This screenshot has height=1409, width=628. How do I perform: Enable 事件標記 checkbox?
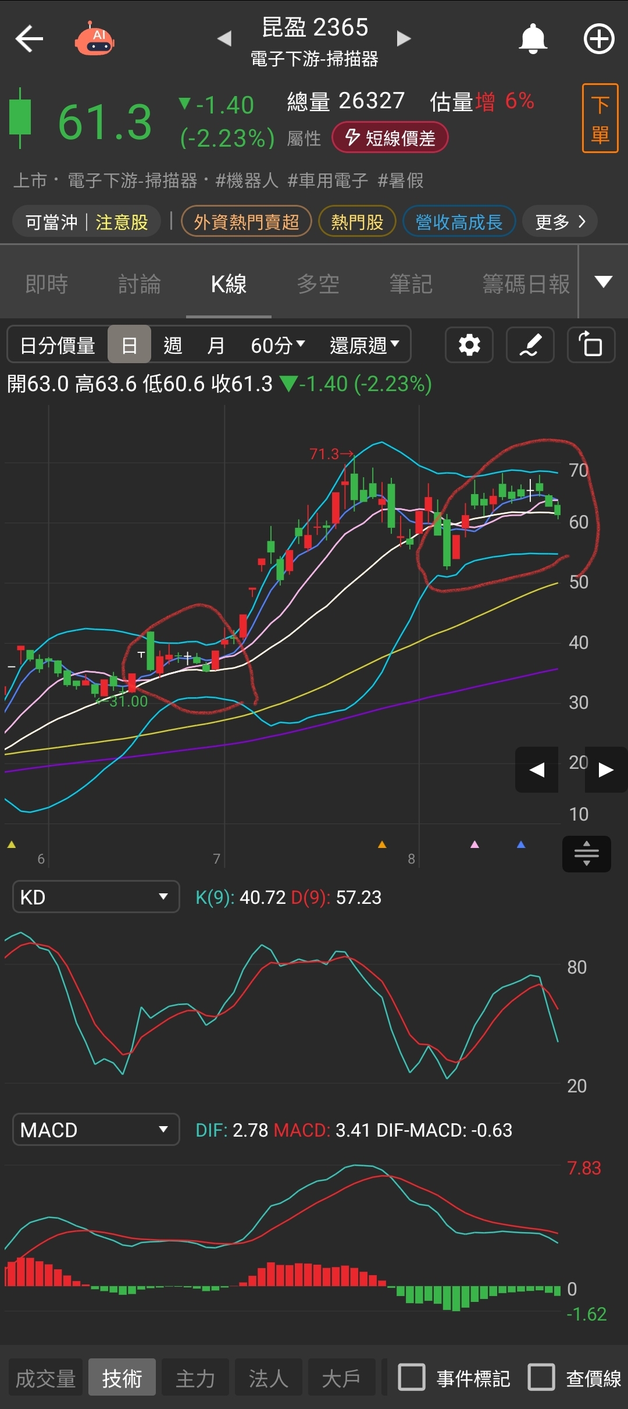(x=412, y=1377)
